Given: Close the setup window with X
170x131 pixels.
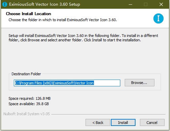Looking at the screenshot, I should click(161, 4).
